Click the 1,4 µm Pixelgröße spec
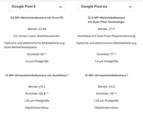The width and height of the screenshot is (143, 116). pos(106,61)
